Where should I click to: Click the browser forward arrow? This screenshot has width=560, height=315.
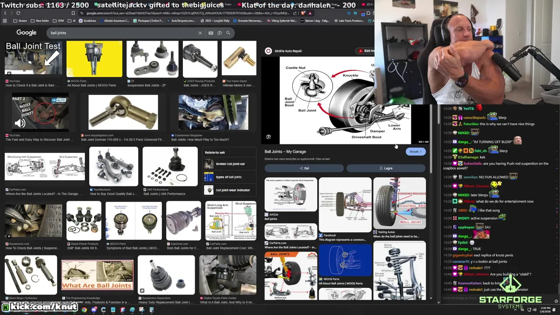(12, 13)
